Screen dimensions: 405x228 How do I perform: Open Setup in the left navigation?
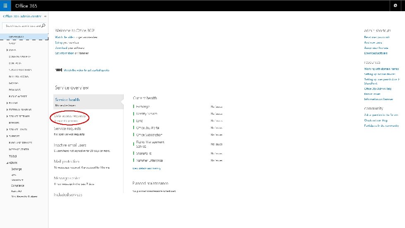coord(12,43)
